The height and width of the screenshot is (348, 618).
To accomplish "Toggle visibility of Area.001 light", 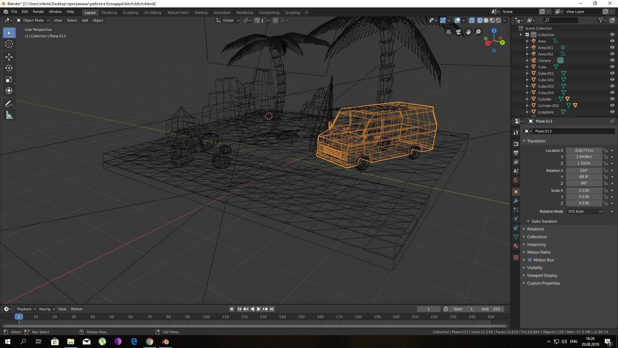I will click(612, 47).
